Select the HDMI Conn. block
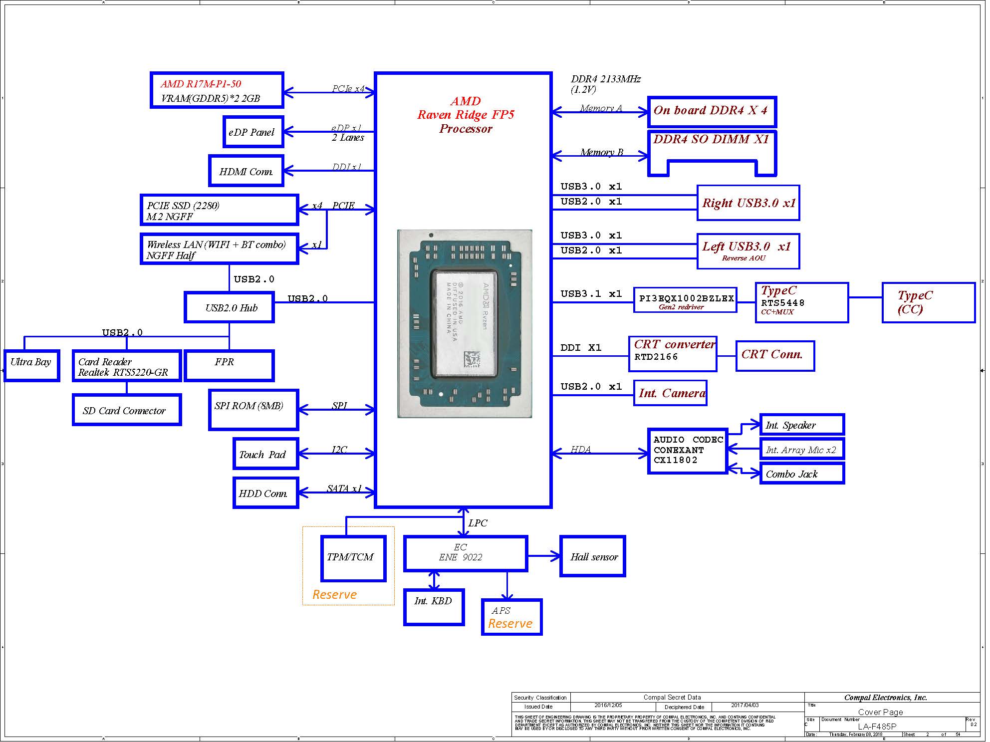Image resolution: width=990 pixels, height=742 pixels. pos(247,171)
